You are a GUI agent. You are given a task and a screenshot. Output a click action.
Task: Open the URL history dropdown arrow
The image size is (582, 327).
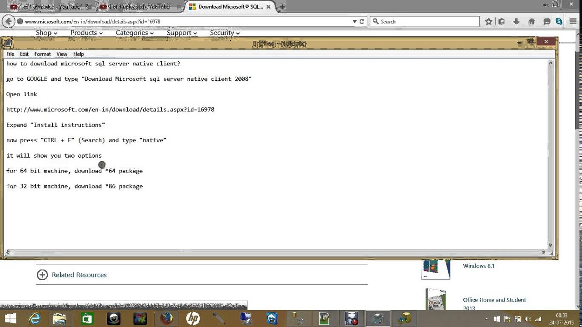click(x=355, y=21)
